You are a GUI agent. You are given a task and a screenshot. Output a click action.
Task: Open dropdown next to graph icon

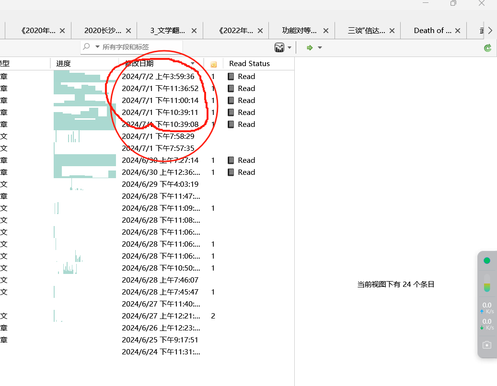coord(289,48)
